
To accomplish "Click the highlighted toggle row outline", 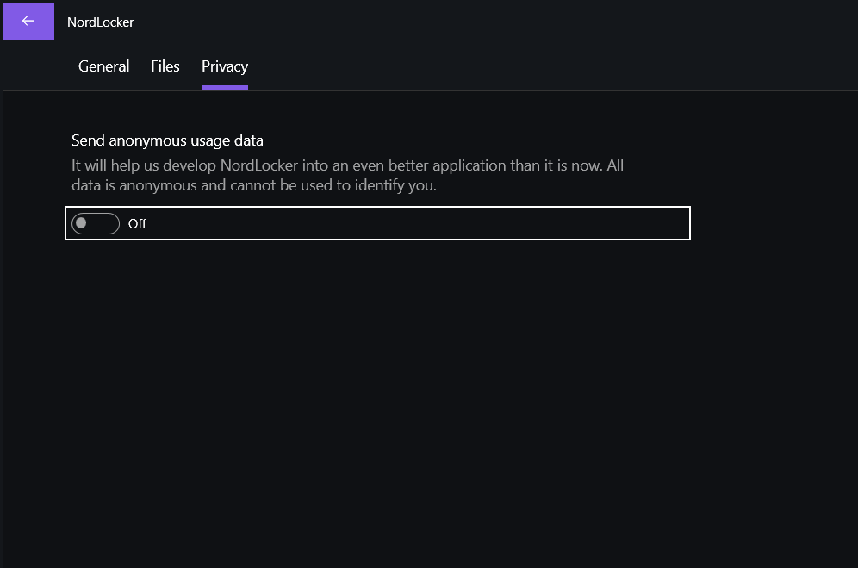I will (x=377, y=223).
